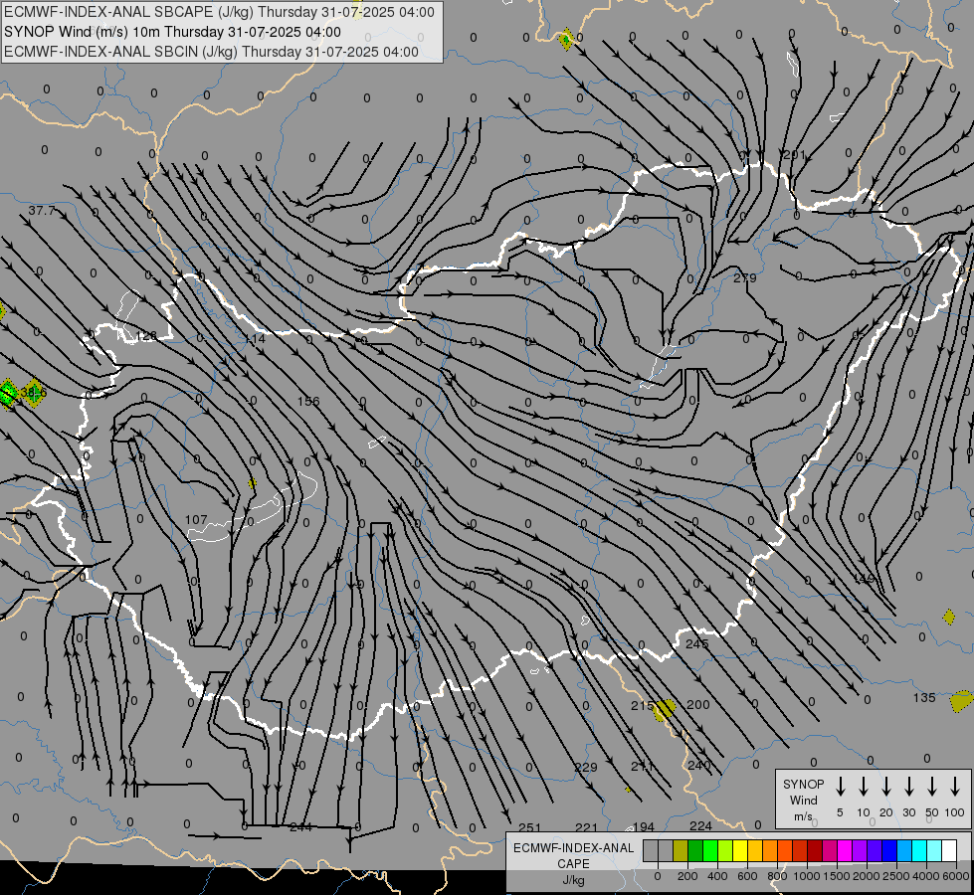Pick the dark blue swatch in the CAPE legend
The width and height of the screenshot is (974, 895).
tap(888, 850)
